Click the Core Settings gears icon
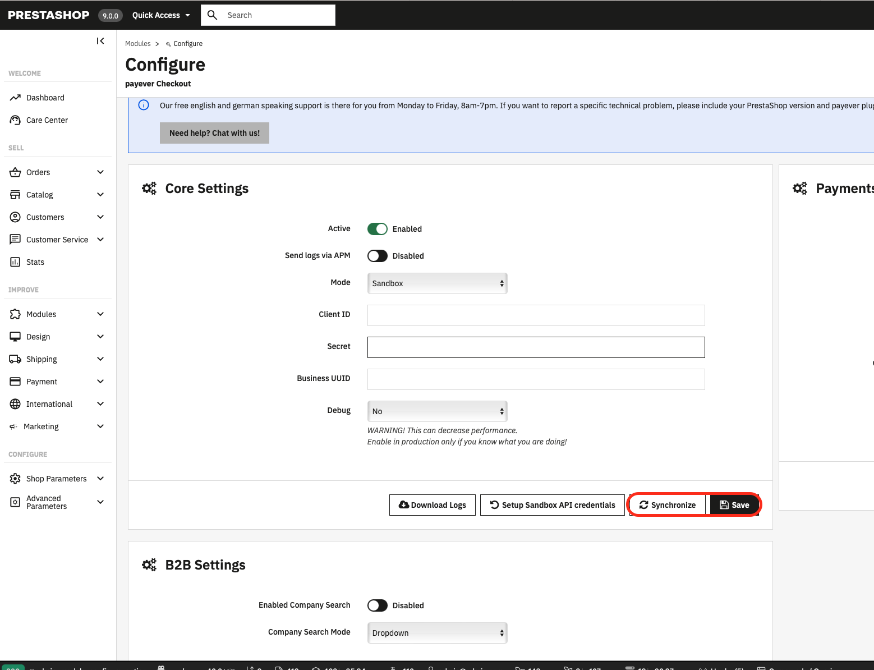 click(149, 189)
